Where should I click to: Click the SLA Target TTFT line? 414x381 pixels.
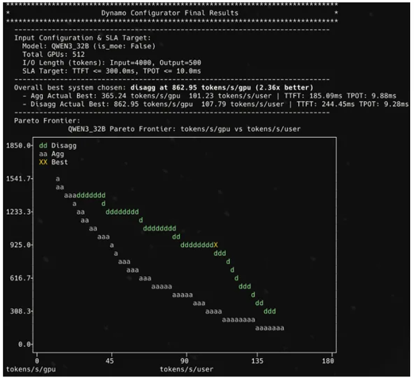pos(112,71)
